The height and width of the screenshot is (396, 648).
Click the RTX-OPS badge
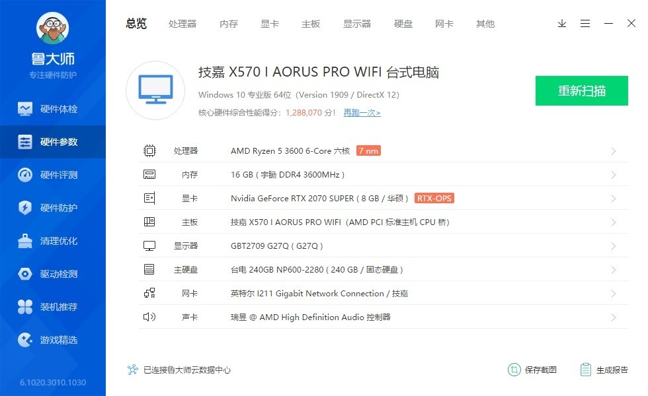coord(434,199)
